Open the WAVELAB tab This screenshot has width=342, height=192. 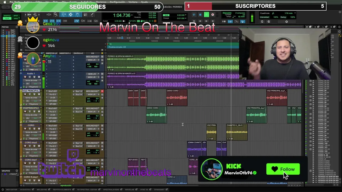click(x=129, y=190)
